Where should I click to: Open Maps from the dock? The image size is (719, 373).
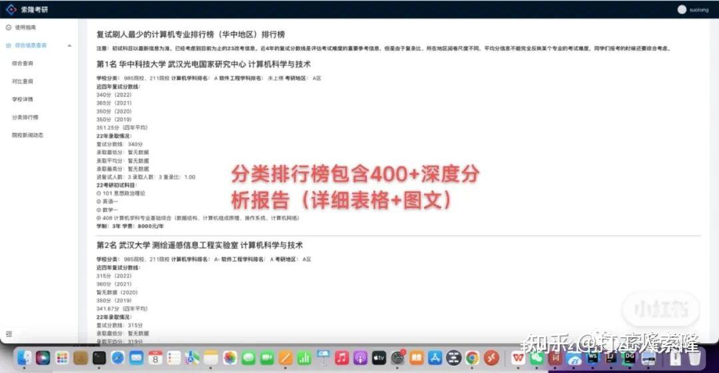(192, 358)
